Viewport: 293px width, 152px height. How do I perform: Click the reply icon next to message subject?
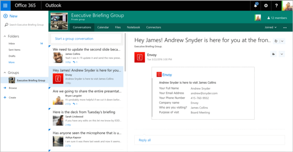click(x=276, y=41)
